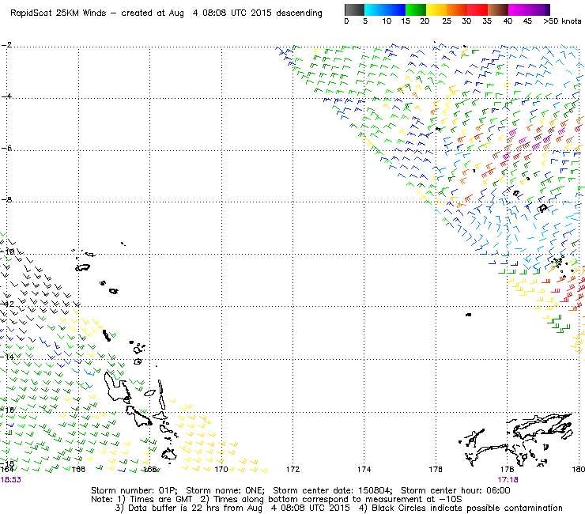
Task: Click the '174' longitude axis label
Action: [x=364, y=469]
